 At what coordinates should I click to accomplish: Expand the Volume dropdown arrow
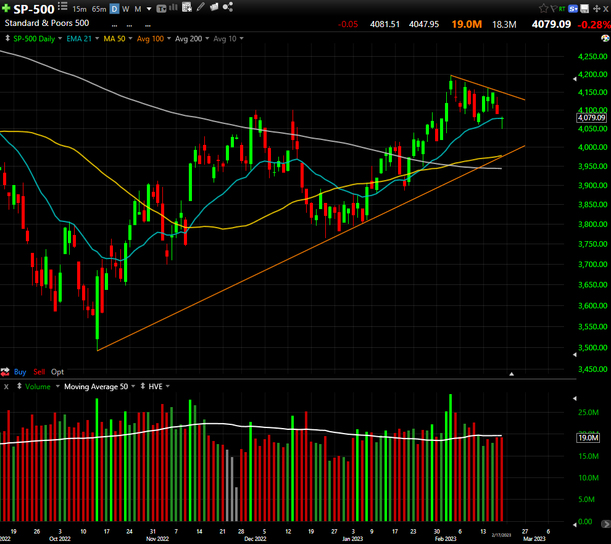tap(57, 386)
